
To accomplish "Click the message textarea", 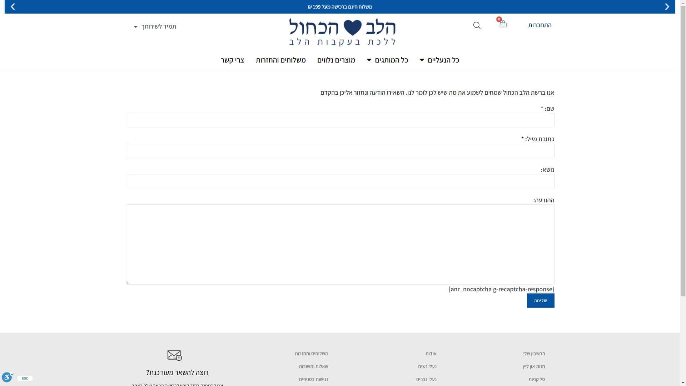I will pyautogui.click(x=339, y=244).
